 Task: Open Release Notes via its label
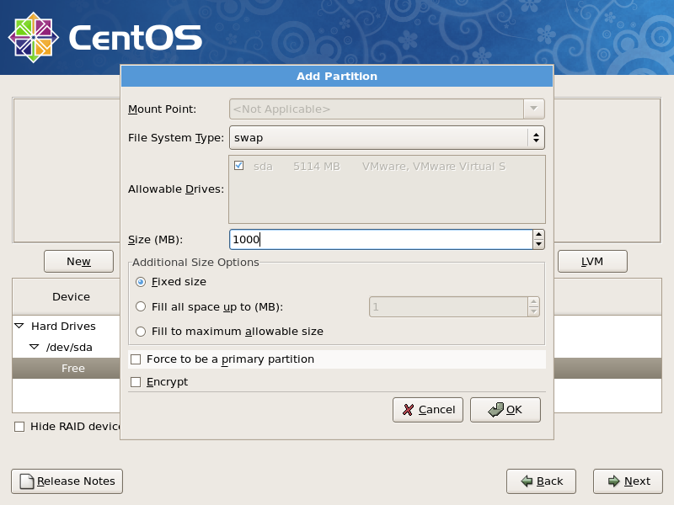(x=76, y=481)
